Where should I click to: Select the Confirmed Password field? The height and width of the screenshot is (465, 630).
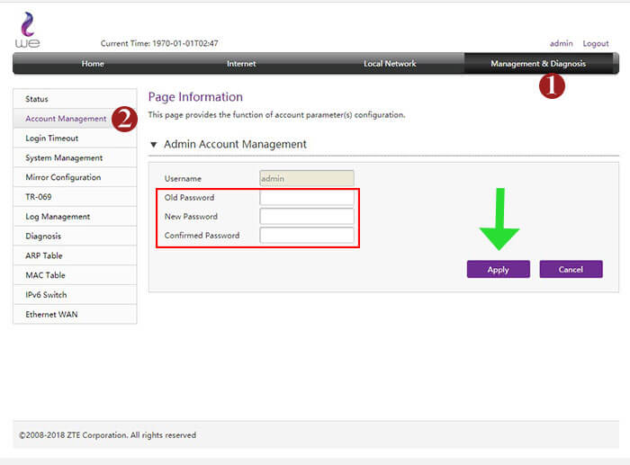306,236
